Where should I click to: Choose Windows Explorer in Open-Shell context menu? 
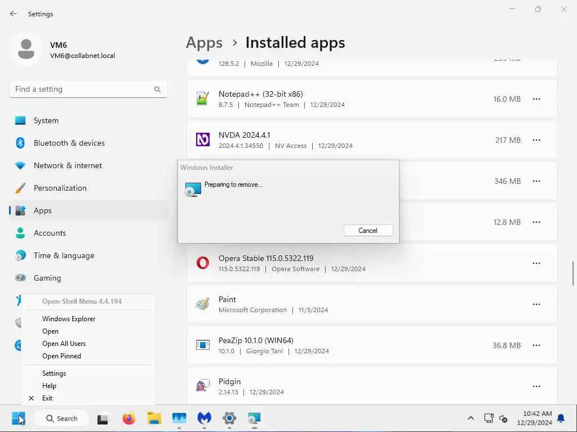(x=68, y=319)
